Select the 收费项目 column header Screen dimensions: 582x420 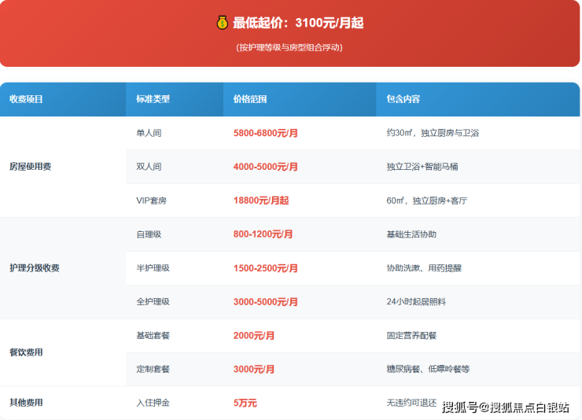coord(26,99)
